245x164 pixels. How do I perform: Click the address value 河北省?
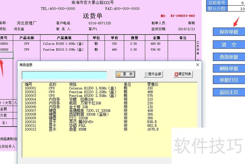click(19, 29)
